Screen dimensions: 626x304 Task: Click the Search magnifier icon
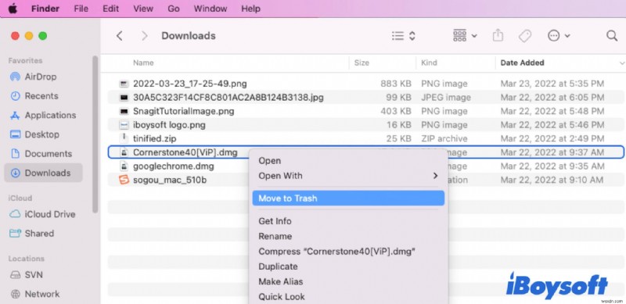[x=612, y=35]
